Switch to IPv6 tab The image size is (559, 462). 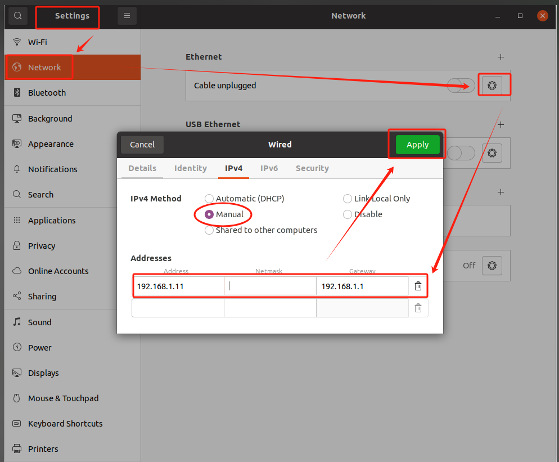pyautogui.click(x=269, y=168)
